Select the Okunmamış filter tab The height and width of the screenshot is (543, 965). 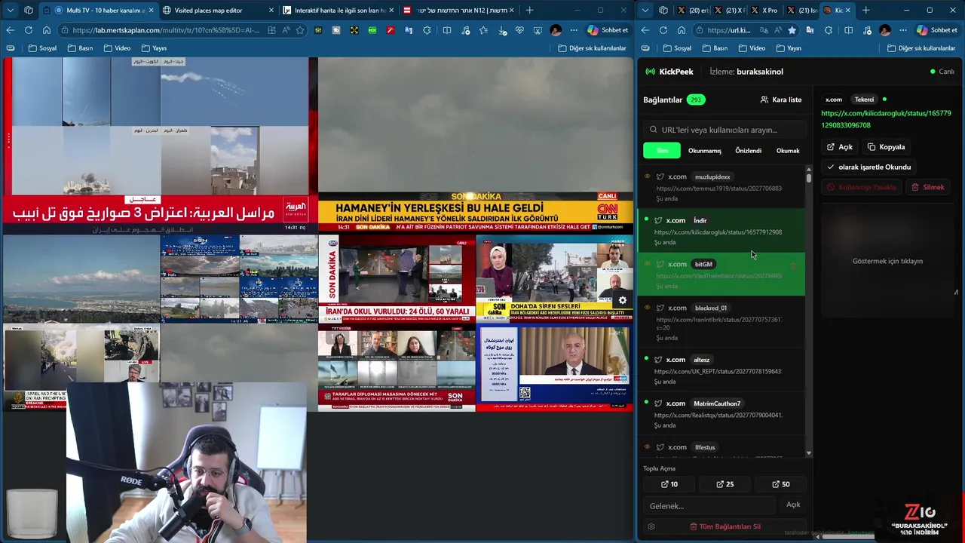coord(705,151)
